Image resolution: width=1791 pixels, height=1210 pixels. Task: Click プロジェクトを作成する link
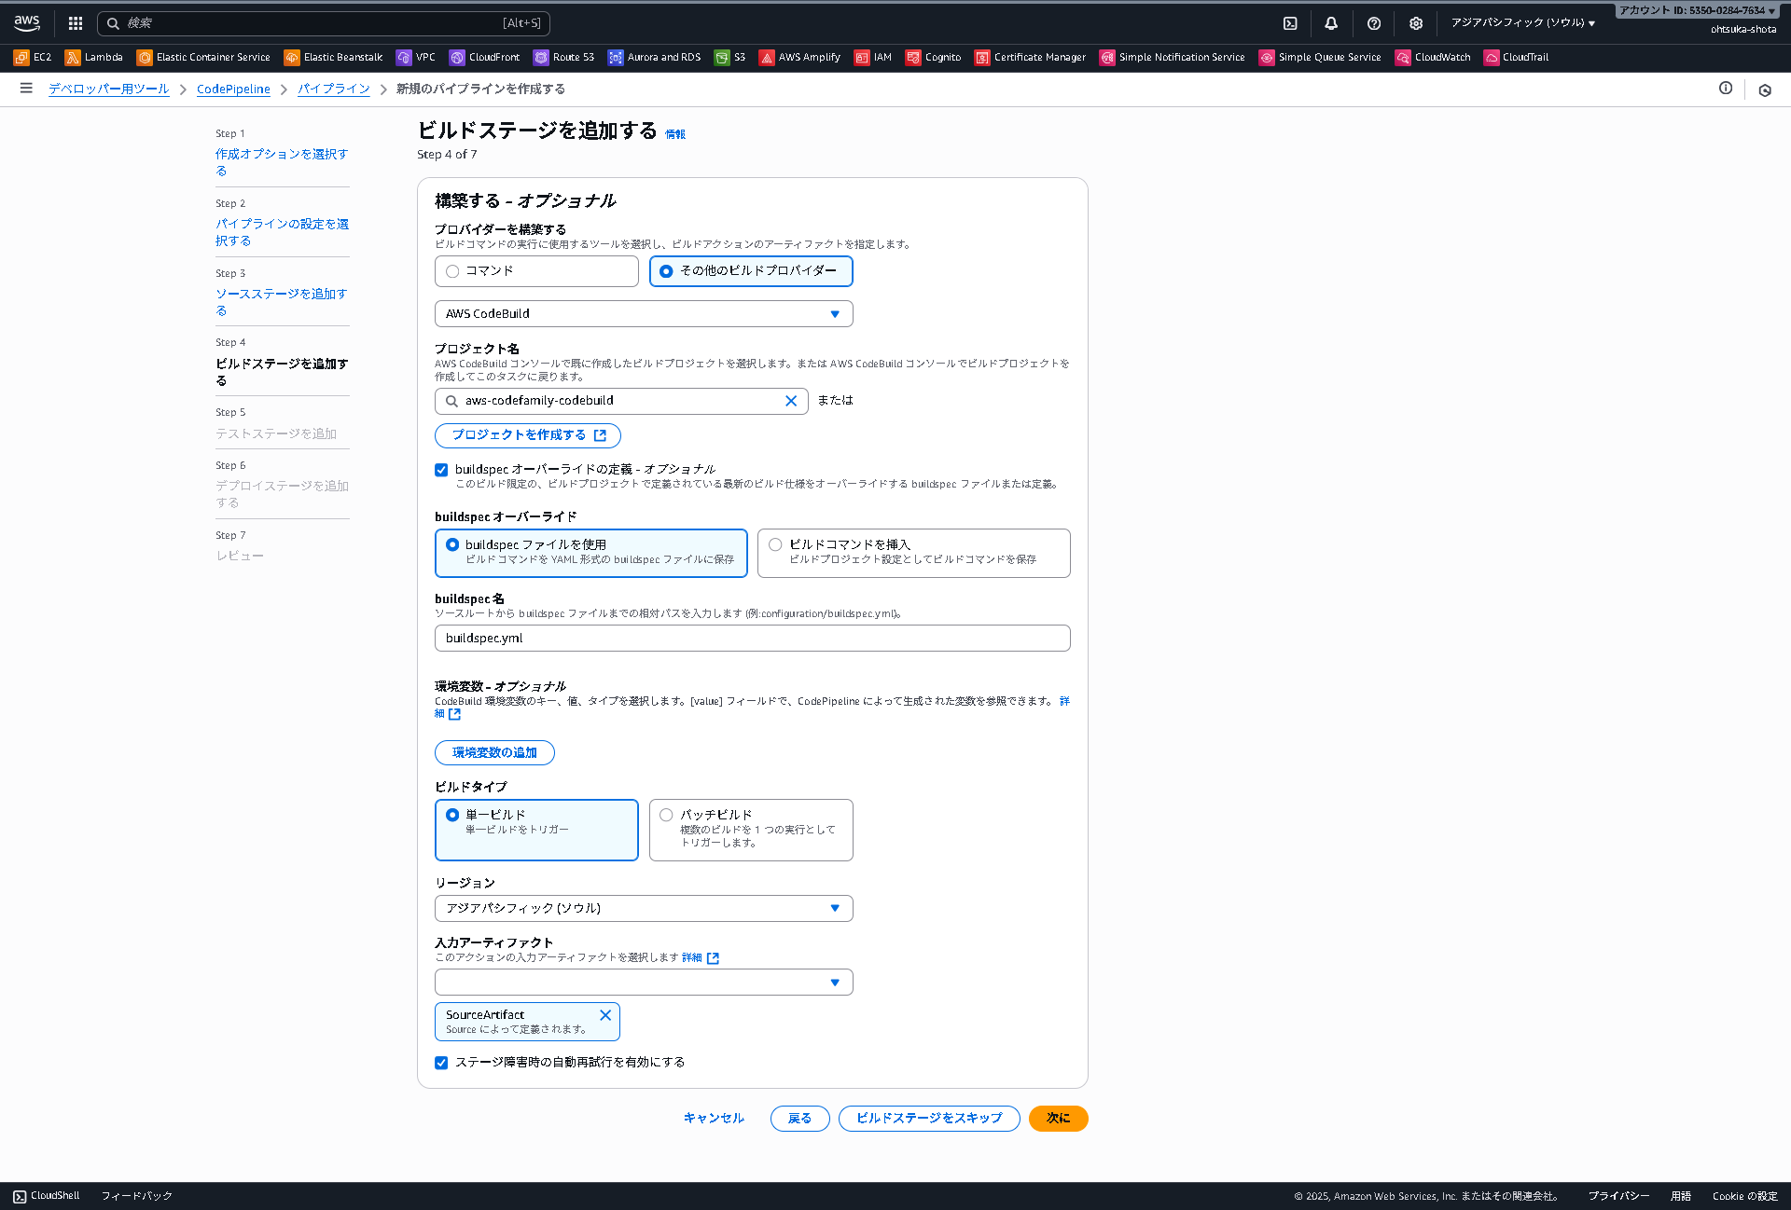tap(527, 435)
